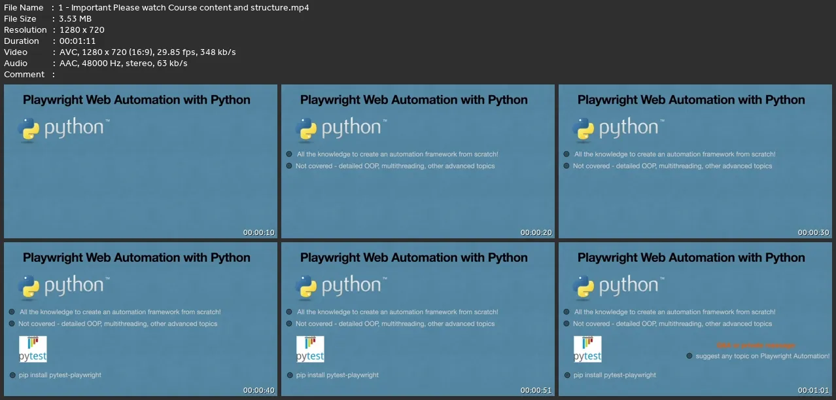Viewport: 836px width, 400px height.
Task: Select the Video line starting with AVC
Action: click(147, 52)
